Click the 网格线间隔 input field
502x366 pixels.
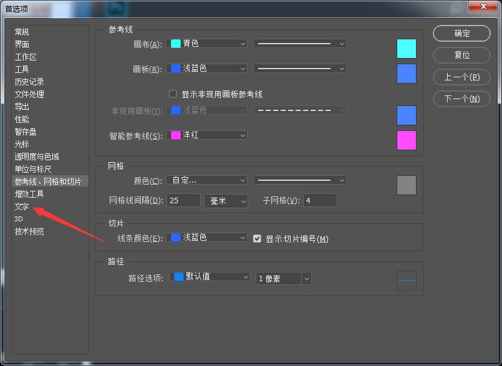183,200
